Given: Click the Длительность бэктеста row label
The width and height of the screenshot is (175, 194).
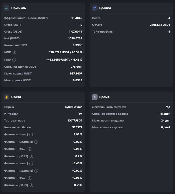Looking at the screenshot, I should click(x=109, y=107).
